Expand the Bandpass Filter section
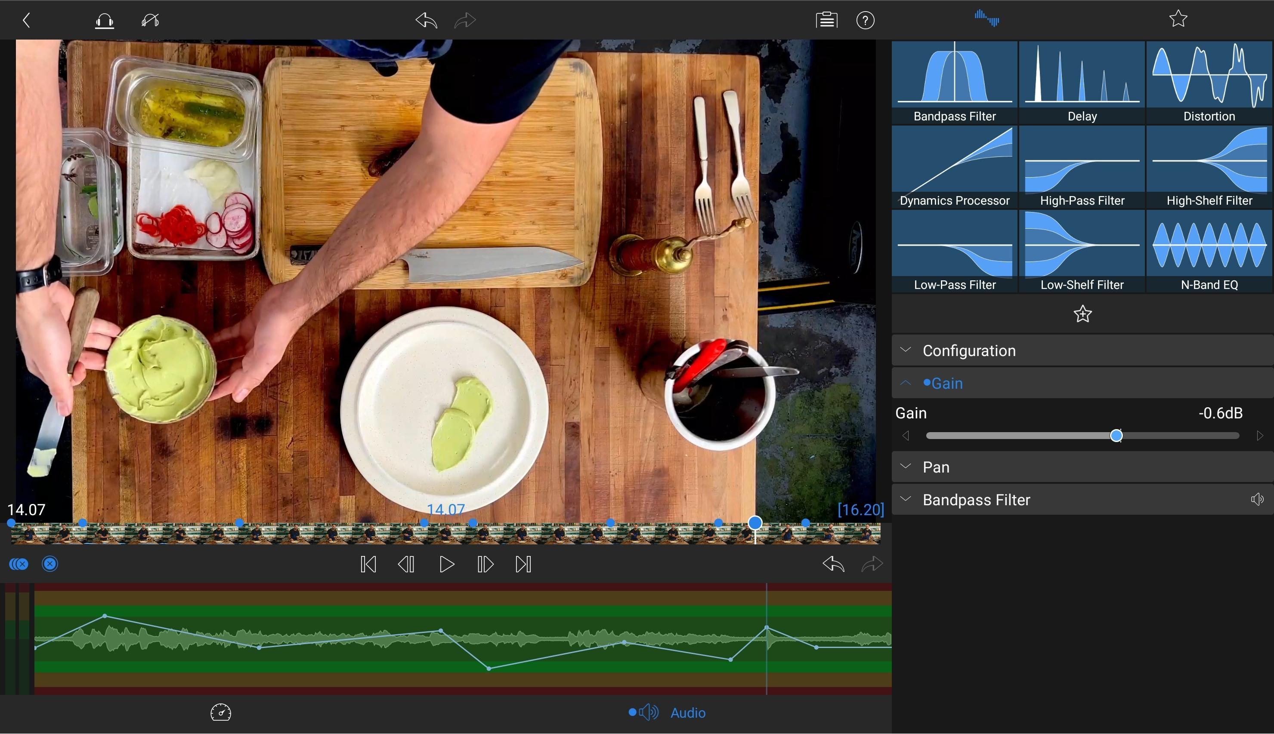 tap(1082, 500)
